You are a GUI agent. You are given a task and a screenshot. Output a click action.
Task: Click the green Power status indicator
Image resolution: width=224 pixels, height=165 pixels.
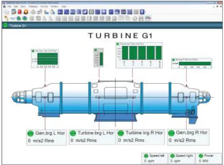pos(201,156)
